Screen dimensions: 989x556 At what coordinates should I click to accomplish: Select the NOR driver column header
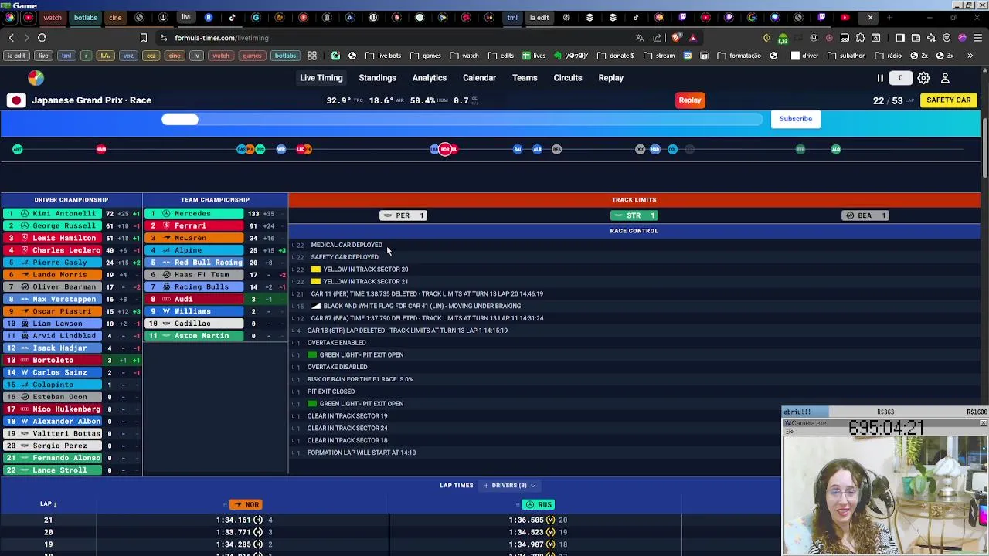[246, 505]
